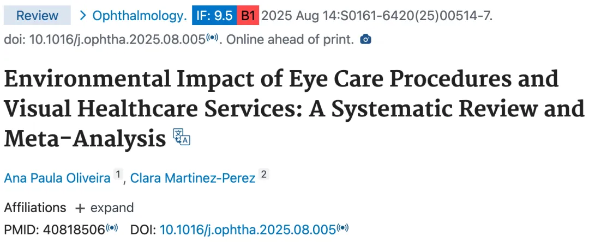The width and height of the screenshot is (589, 242).
Task: Click the blue IF: 9.5 badge
Action: (214, 16)
